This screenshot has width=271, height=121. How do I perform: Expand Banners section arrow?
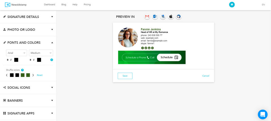(52, 100)
